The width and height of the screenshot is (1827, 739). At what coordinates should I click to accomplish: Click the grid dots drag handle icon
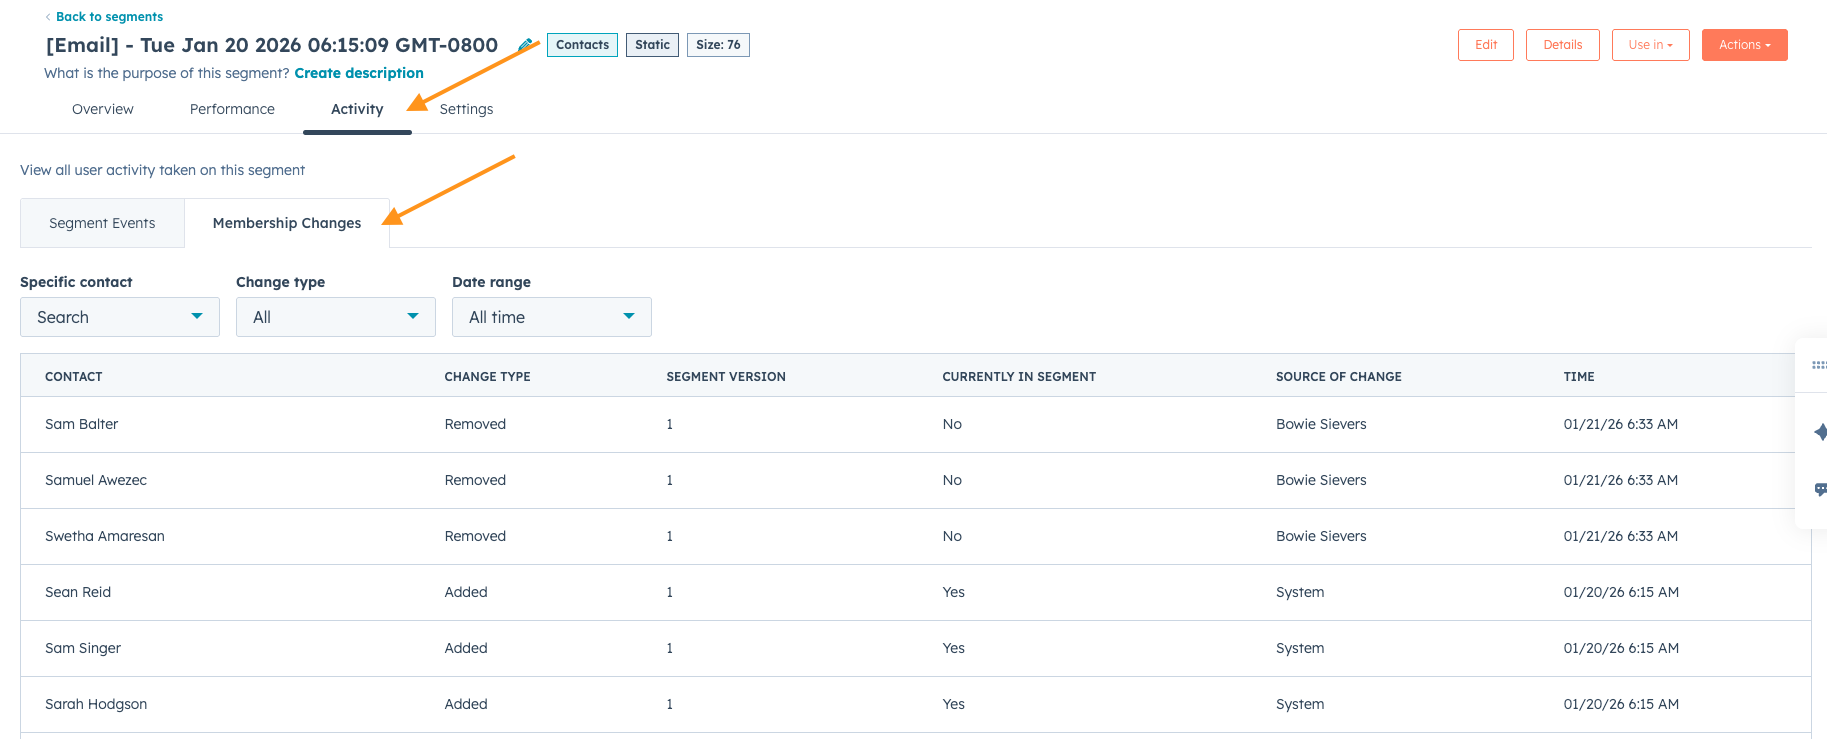click(1819, 365)
